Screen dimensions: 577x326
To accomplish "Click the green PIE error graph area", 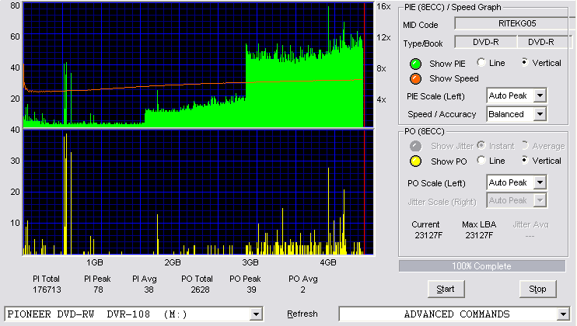I will coord(198,64).
